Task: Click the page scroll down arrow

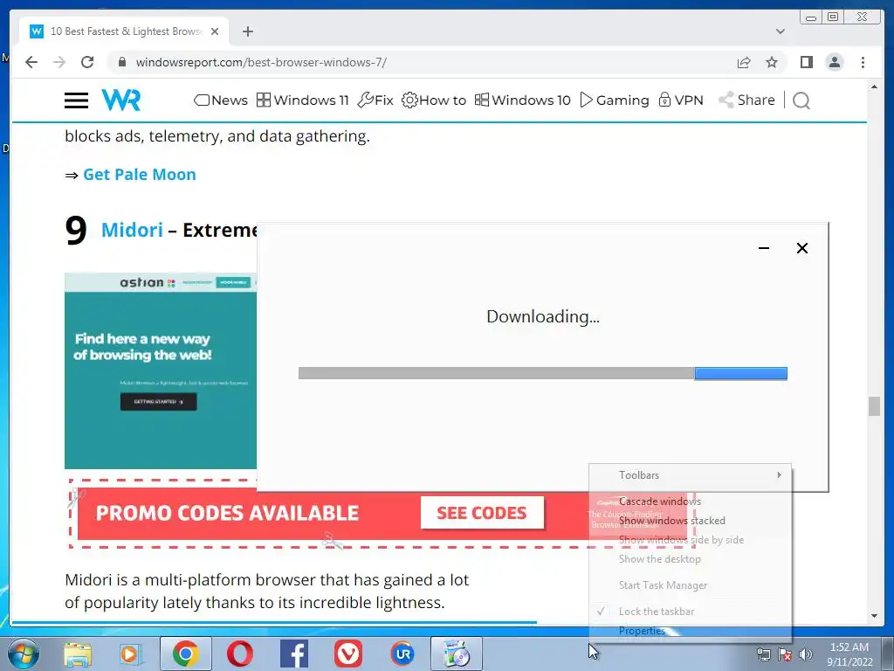Action: tap(874, 616)
